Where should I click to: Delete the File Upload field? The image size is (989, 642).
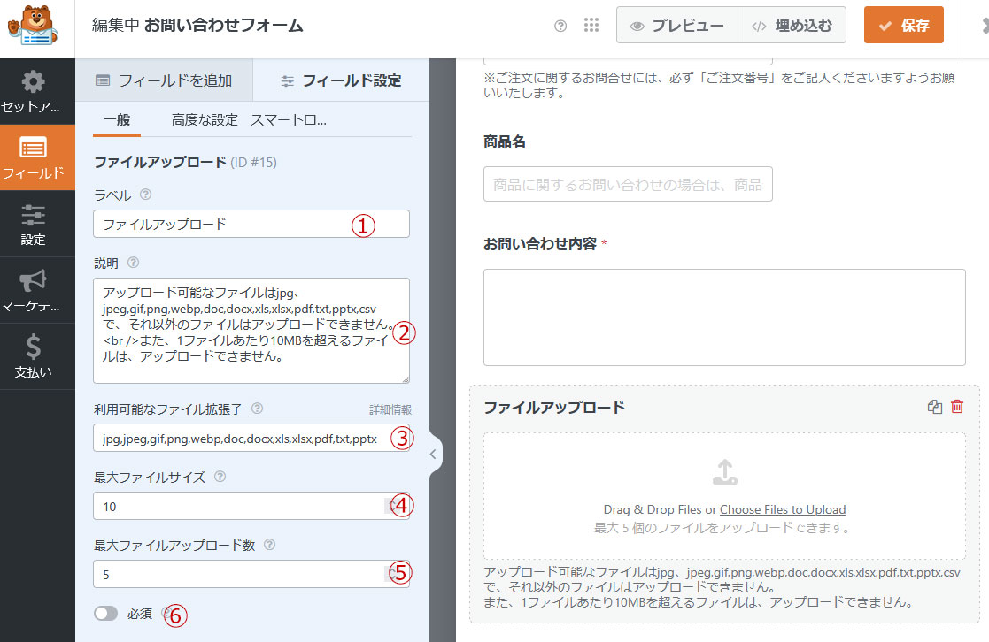pyautogui.click(x=957, y=407)
